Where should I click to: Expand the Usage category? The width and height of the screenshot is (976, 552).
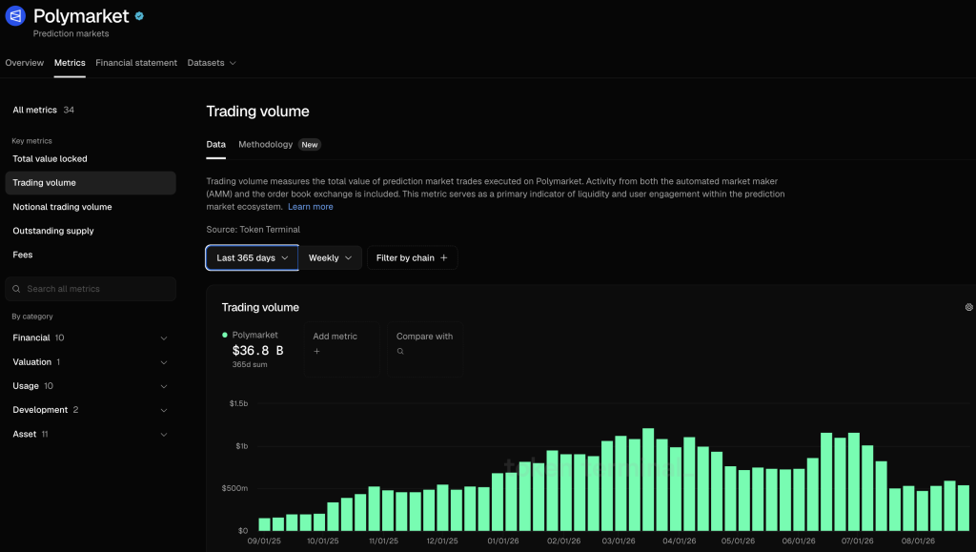click(91, 386)
